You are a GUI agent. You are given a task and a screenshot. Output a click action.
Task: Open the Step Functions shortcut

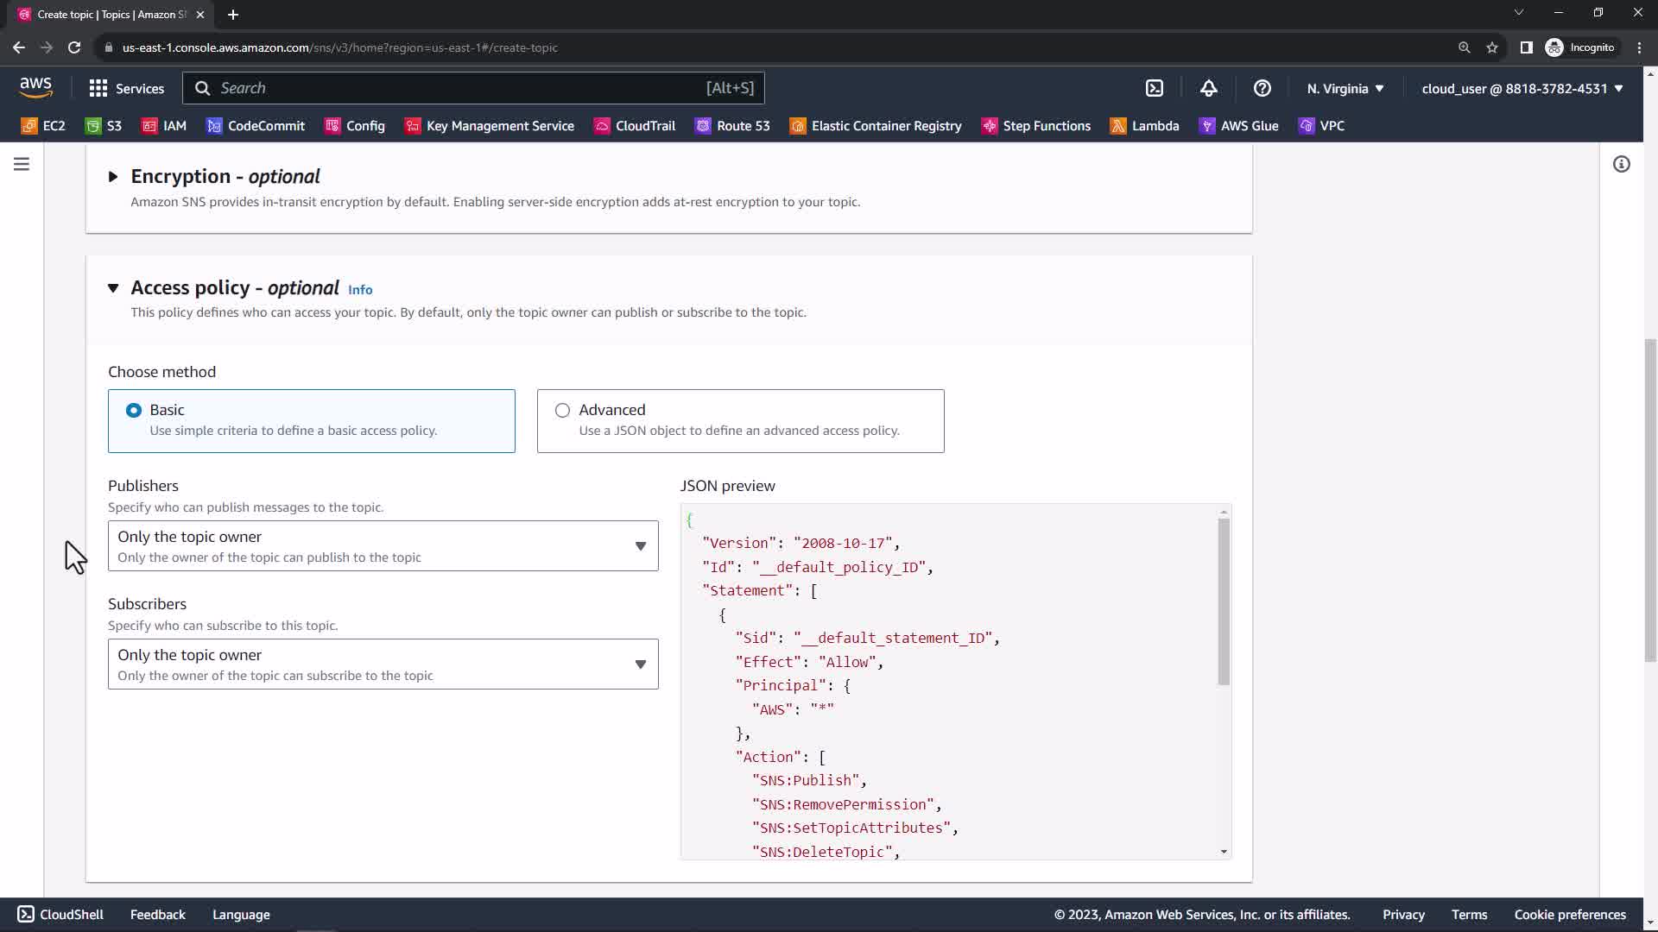(1036, 126)
